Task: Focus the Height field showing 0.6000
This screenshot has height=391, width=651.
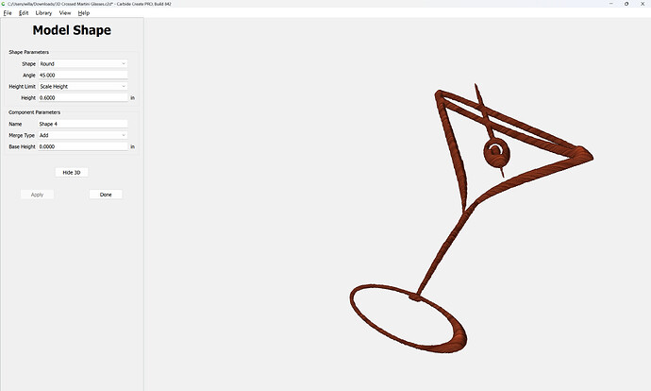Action: point(83,97)
